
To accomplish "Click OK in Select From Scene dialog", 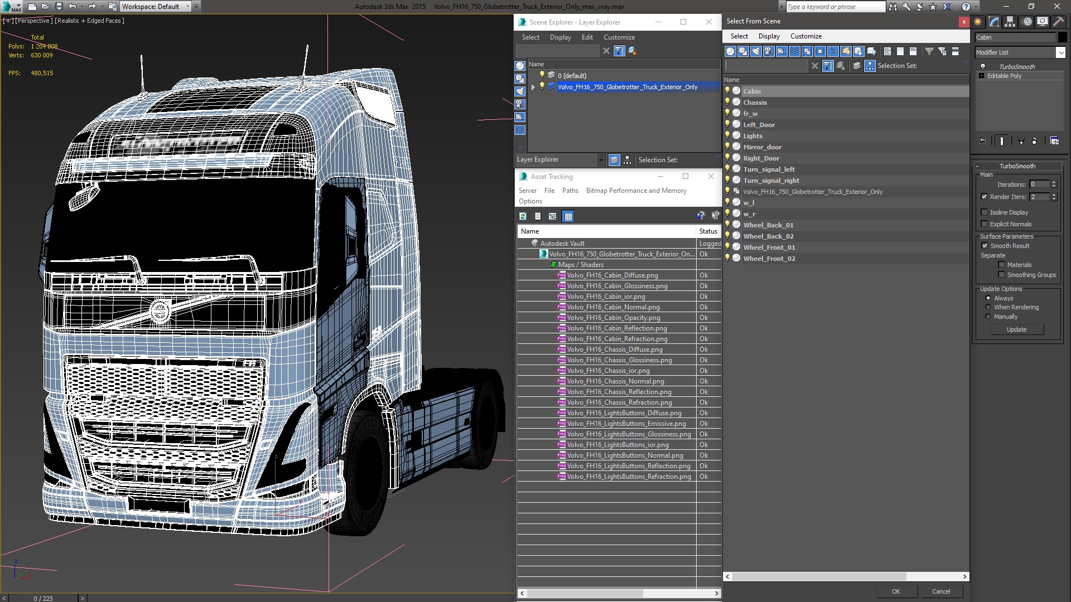I will pyautogui.click(x=896, y=591).
